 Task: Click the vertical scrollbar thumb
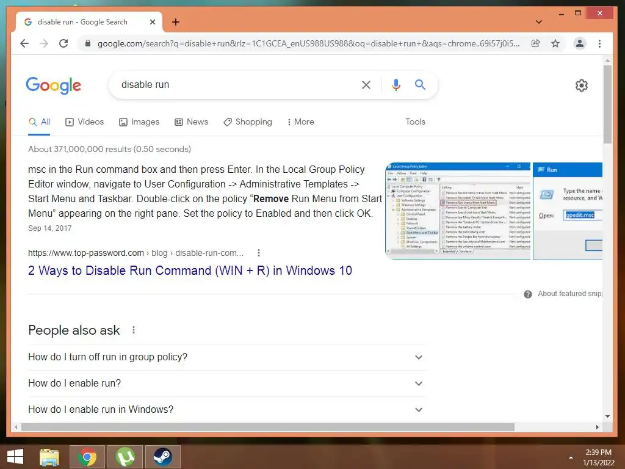[607, 104]
